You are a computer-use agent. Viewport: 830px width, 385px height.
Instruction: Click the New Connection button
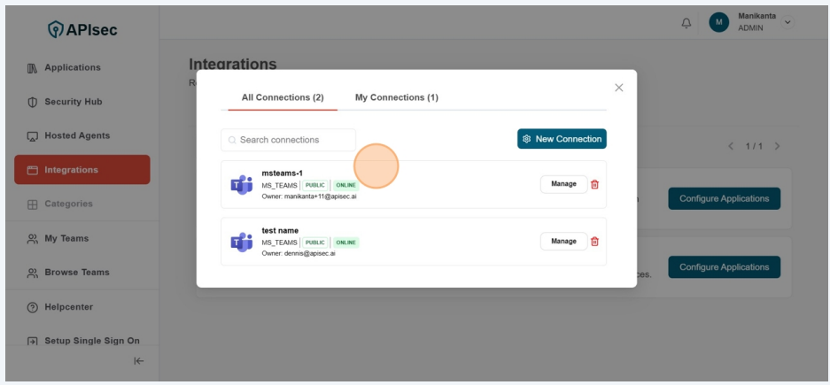(x=562, y=139)
